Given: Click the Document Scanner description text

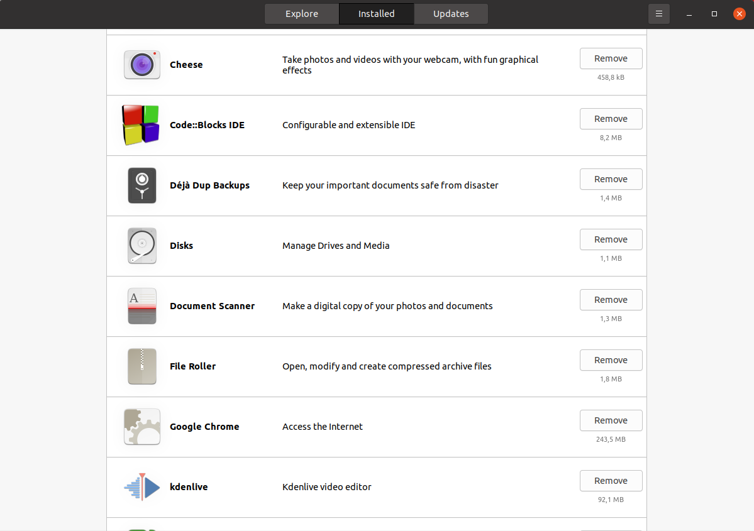Looking at the screenshot, I should [x=387, y=306].
